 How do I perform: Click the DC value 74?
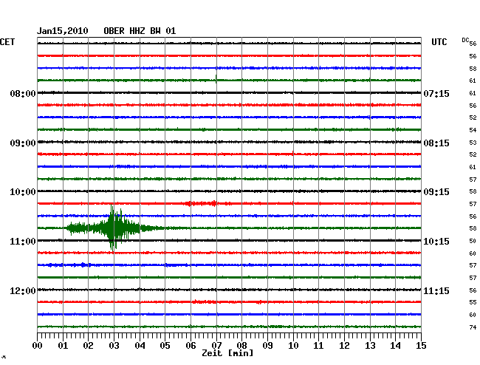click(x=473, y=327)
